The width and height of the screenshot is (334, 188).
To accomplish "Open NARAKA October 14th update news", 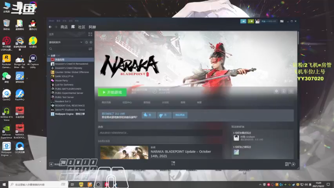I will click(181, 154).
